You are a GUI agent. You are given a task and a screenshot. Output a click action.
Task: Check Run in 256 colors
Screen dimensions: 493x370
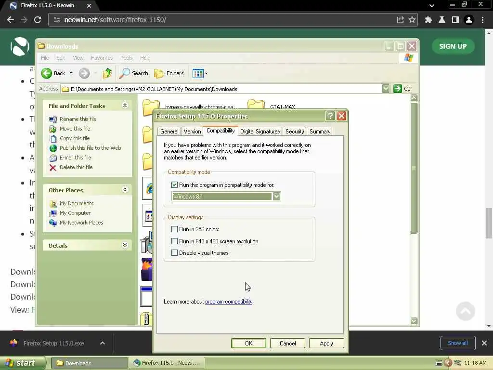point(174,229)
